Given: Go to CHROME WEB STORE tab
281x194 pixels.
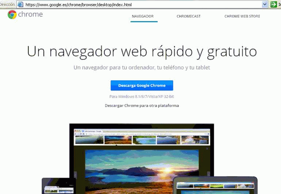Looking at the screenshot, I should tap(242, 16).
